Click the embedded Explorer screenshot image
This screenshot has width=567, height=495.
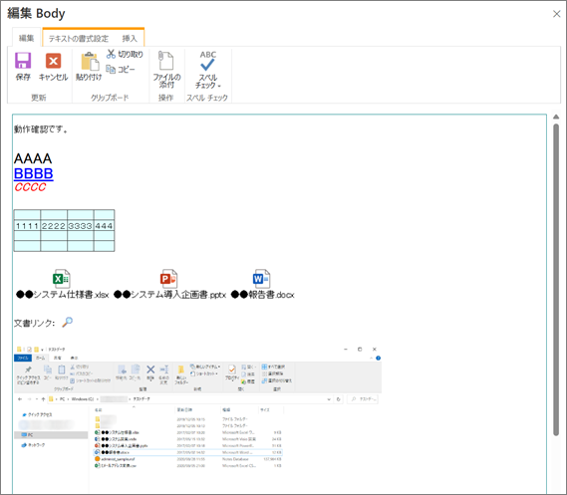(x=197, y=419)
